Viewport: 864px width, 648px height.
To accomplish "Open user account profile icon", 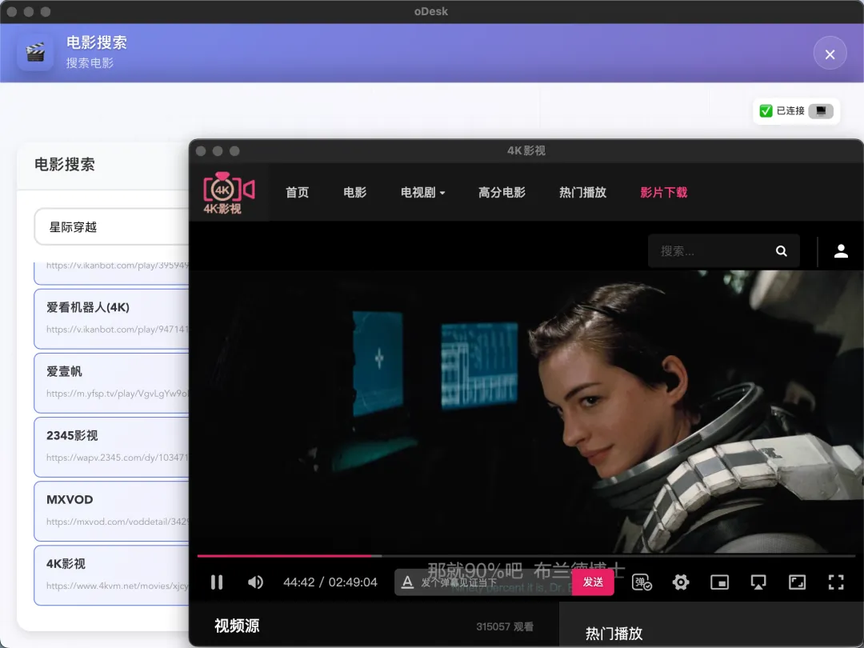I will 841,251.
